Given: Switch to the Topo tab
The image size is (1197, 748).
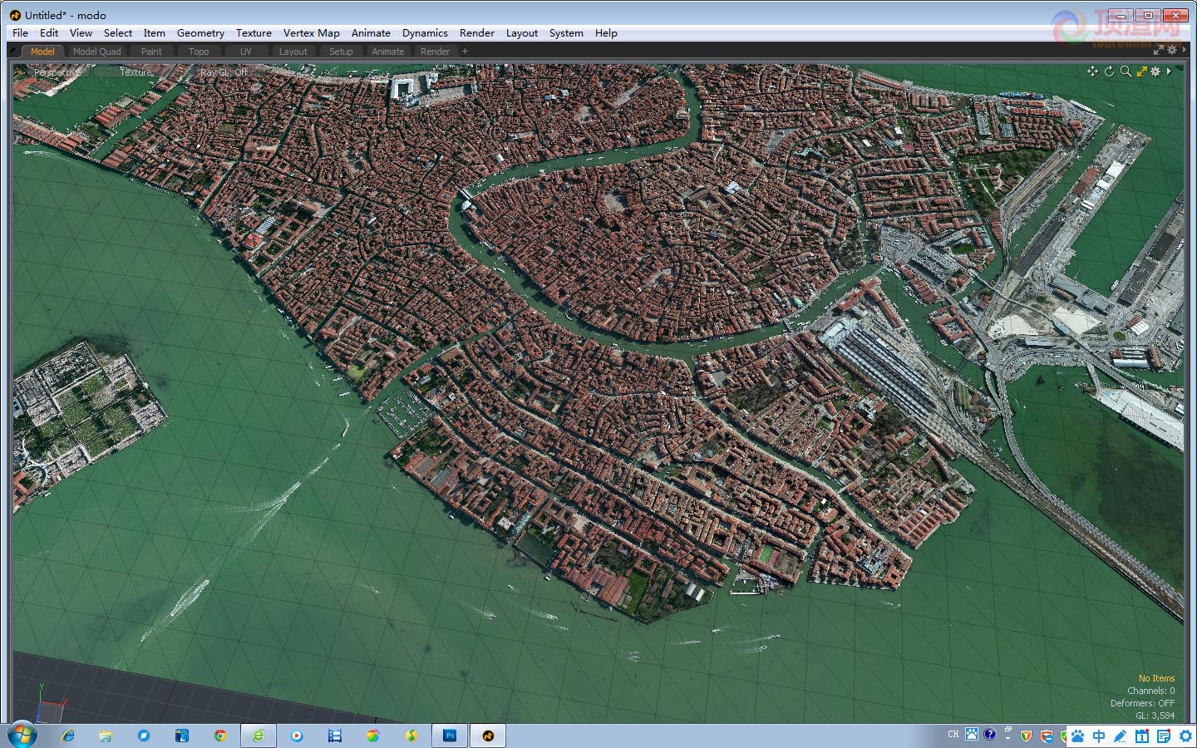Looking at the screenshot, I should 199,52.
